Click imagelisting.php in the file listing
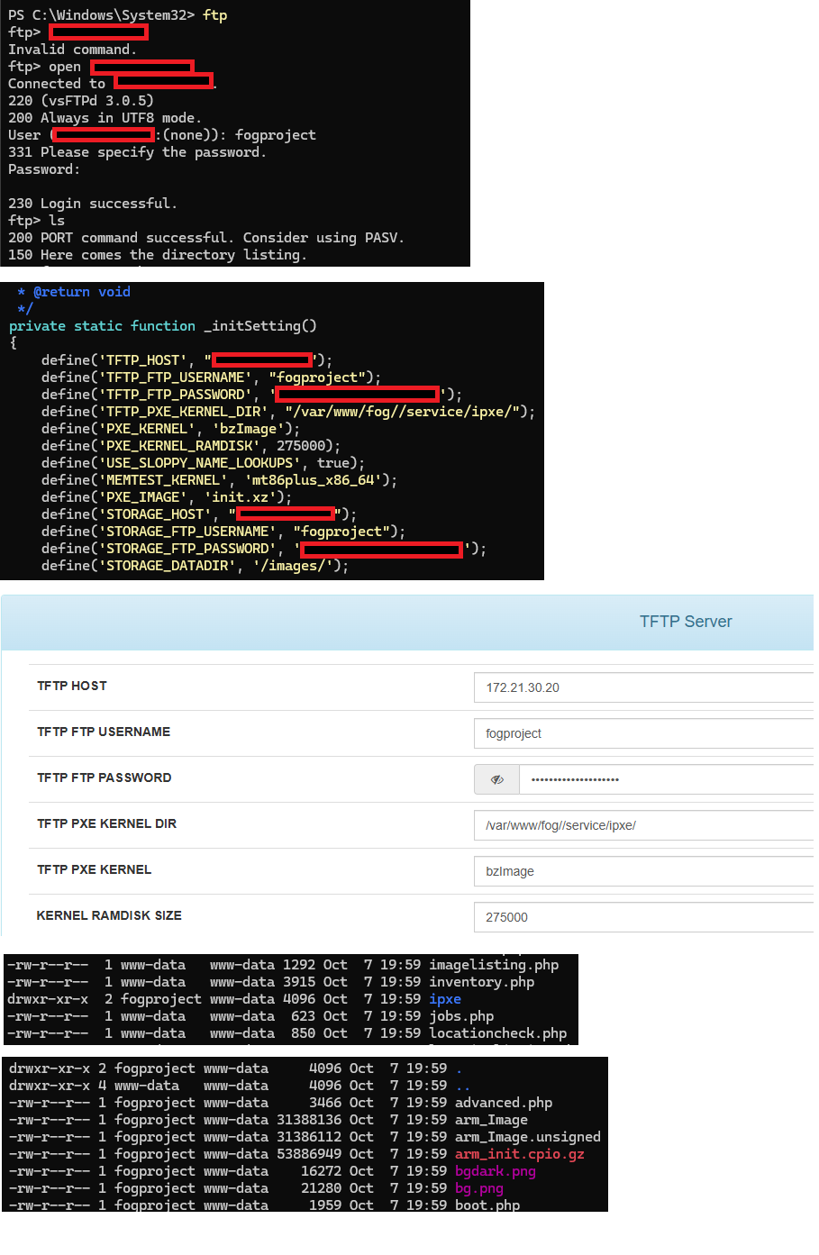This screenshot has height=1255, width=819. [494, 965]
